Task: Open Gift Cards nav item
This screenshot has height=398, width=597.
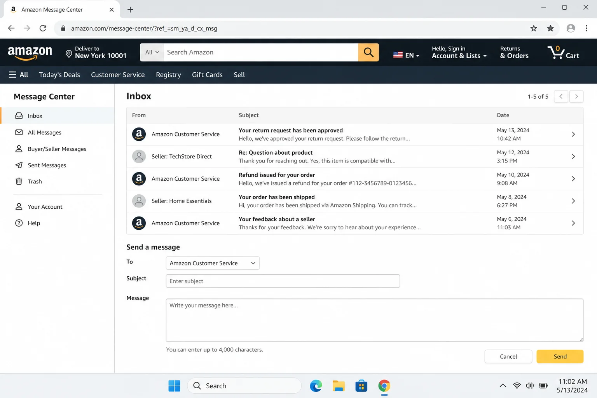Action: point(207,75)
